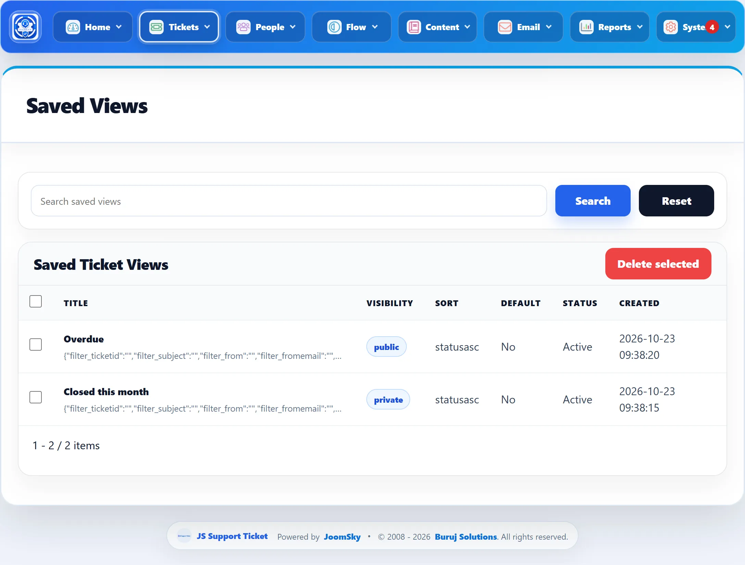Click the '1 - 2 / 2 items' pagination text
This screenshot has height=565, width=745.
pos(66,445)
